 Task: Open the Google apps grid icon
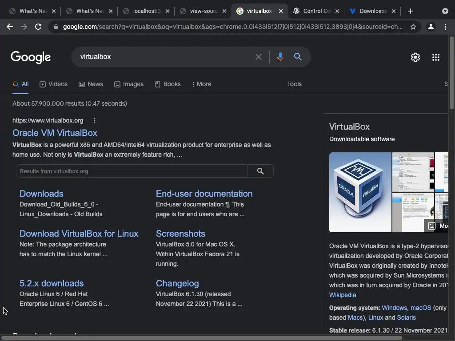(x=436, y=57)
